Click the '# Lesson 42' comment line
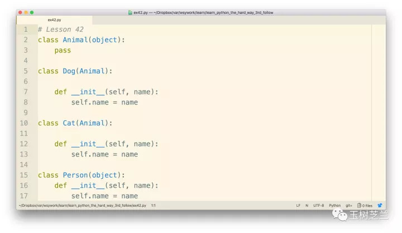Viewport: 402px width, 233px height. [x=61, y=30]
